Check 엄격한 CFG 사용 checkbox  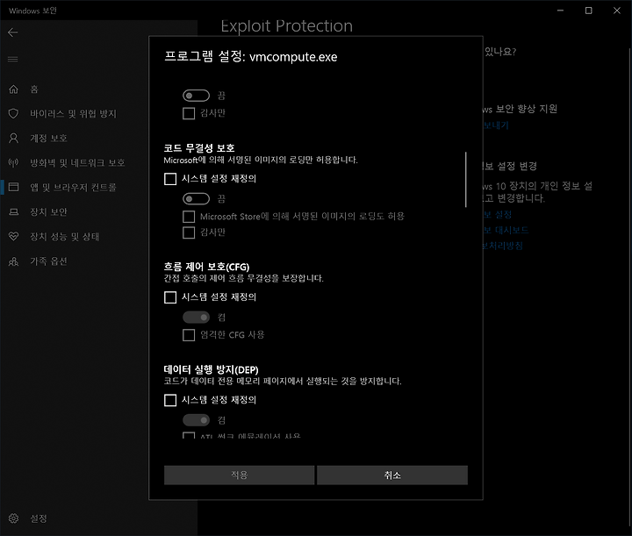click(x=189, y=335)
